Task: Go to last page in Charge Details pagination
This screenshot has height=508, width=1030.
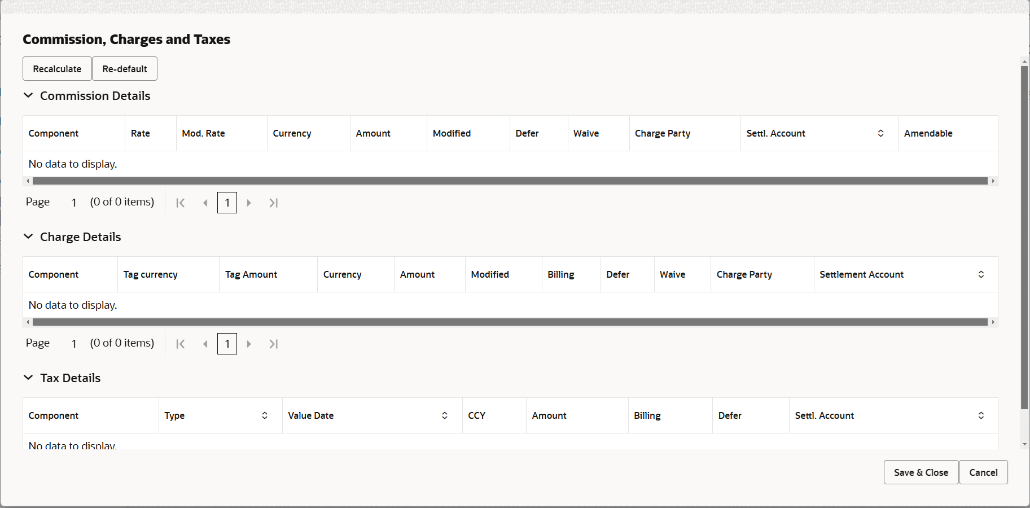Action: [274, 344]
